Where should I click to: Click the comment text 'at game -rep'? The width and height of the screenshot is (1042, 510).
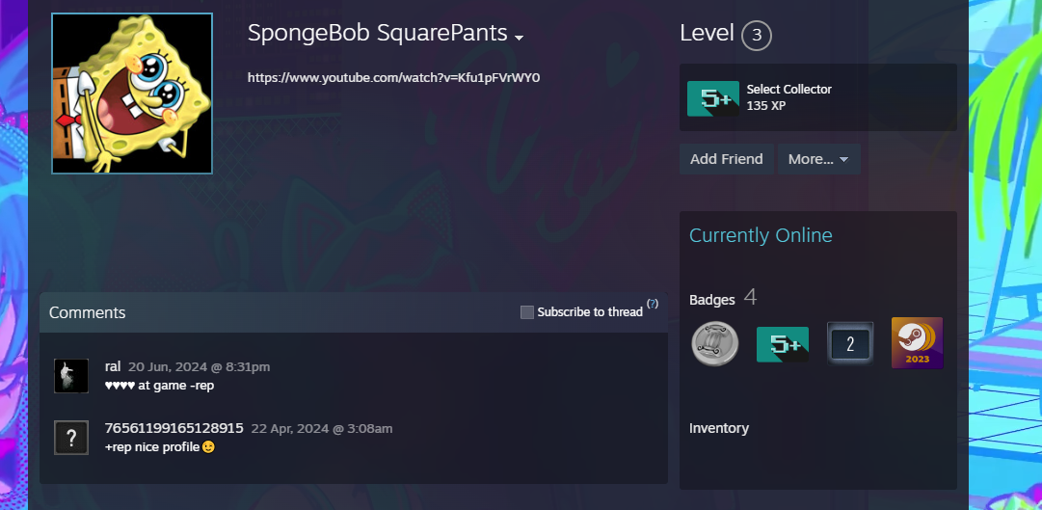(x=176, y=386)
